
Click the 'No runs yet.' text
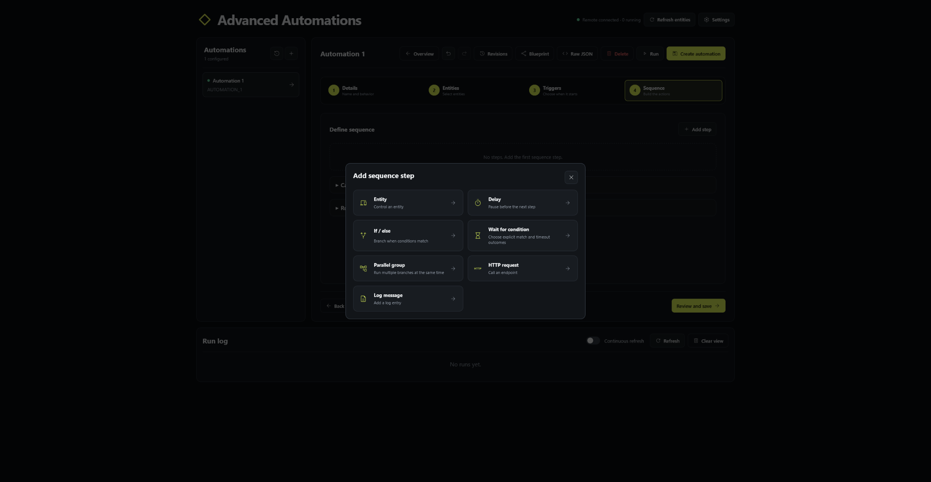(465, 364)
